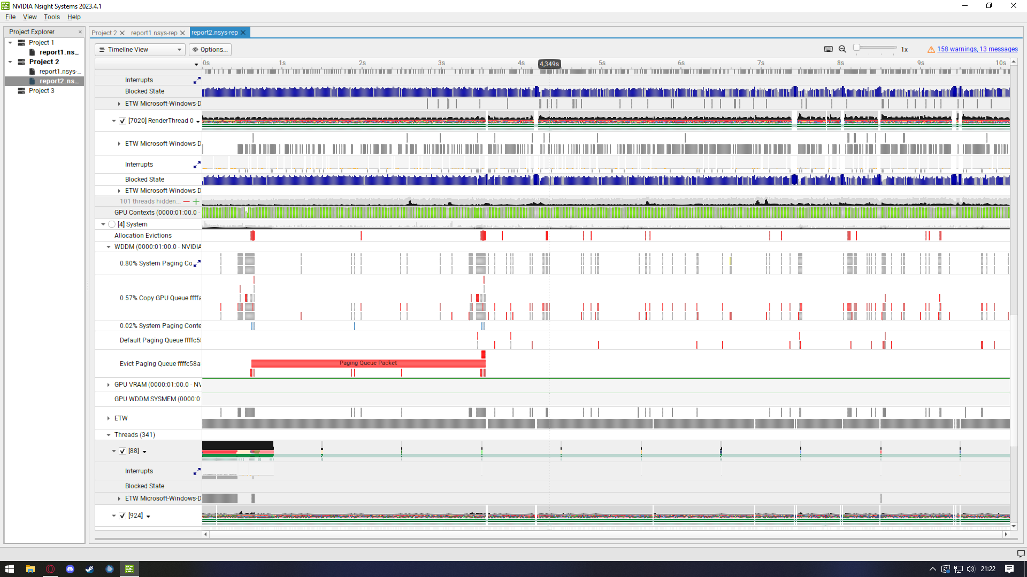Expand the GPU VRAM row

[x=109, y=385]
